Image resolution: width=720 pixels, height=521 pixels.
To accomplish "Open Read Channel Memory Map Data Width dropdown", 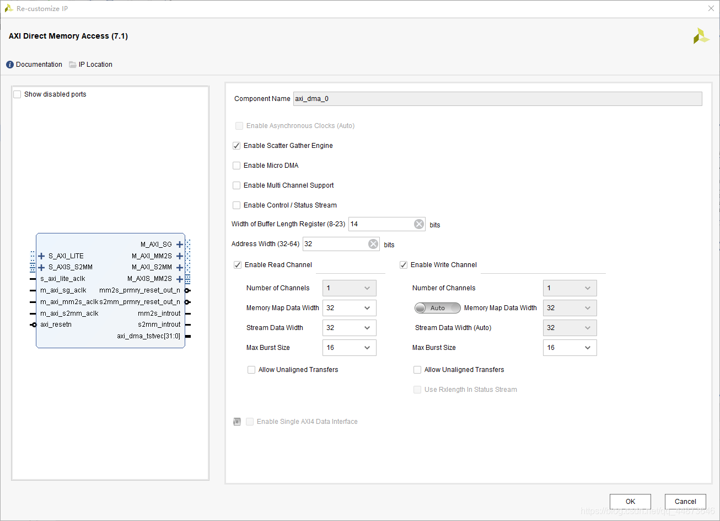I will 350,308.
